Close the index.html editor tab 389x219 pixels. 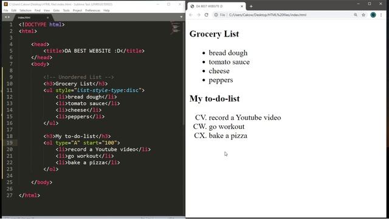(x=47, y=18)
